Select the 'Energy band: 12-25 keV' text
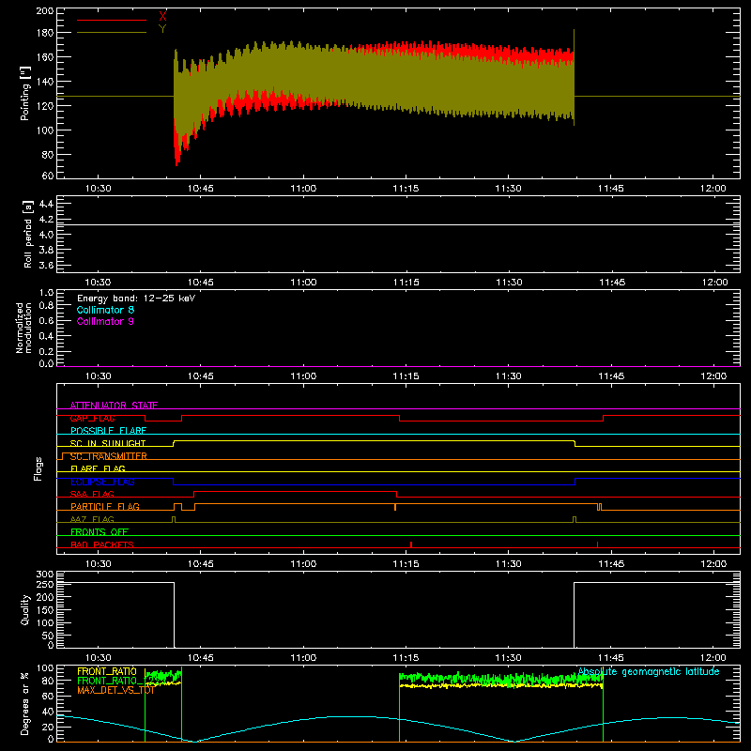The width and height of the screenshot is (751, 751). [136, 299]
